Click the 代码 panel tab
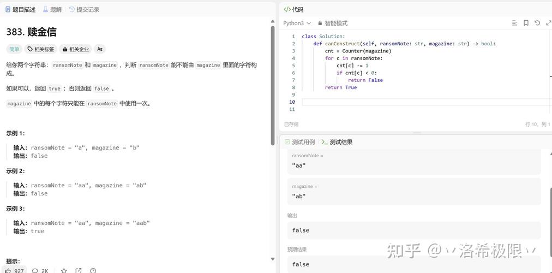 [x=293, y=9]
